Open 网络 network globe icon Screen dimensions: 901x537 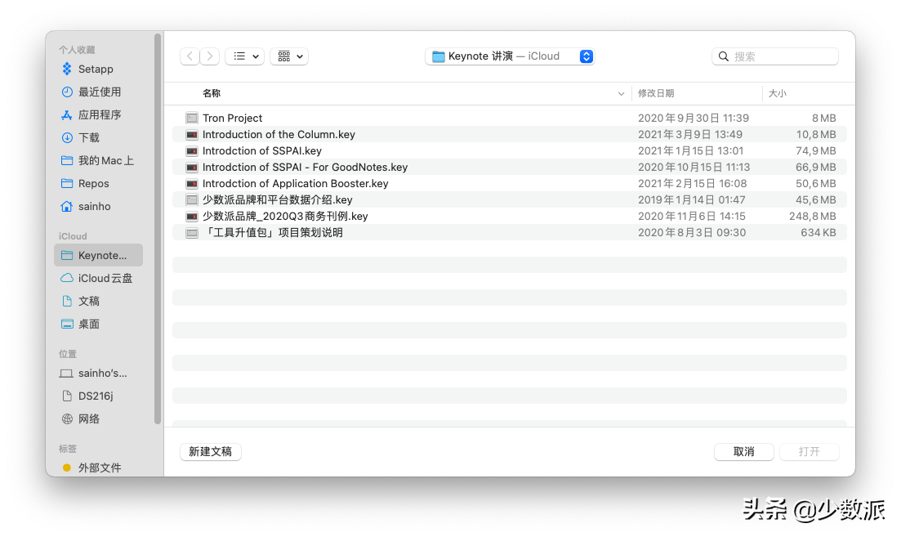[x=67, y=419]
